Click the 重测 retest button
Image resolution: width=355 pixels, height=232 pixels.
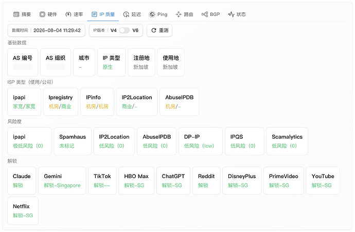(x=159, y=30)
